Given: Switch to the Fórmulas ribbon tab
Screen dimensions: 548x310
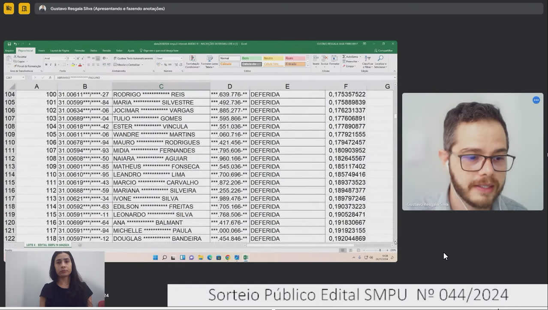Looking at the screenshot, I should [80, 51].
